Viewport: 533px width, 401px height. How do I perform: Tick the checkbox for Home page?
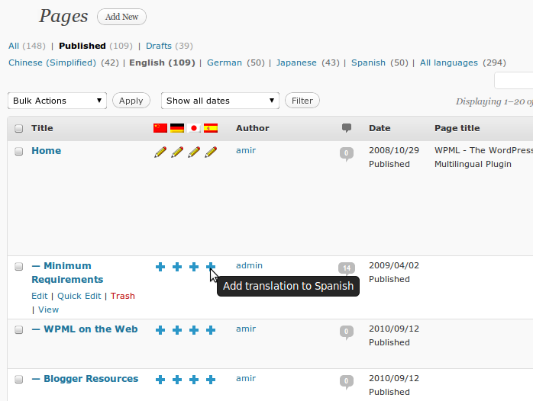19,152
